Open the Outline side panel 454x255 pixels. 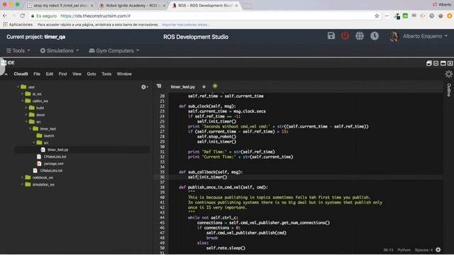pyautogui.click(x=449, y=90)
